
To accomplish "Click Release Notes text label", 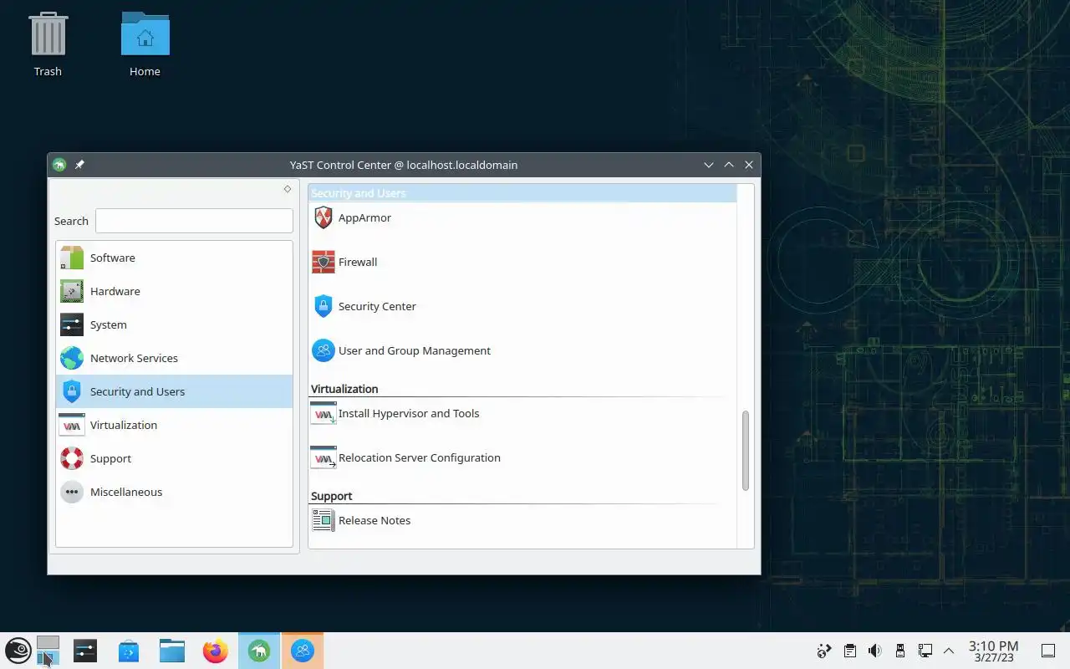I will tap(374, 520).
